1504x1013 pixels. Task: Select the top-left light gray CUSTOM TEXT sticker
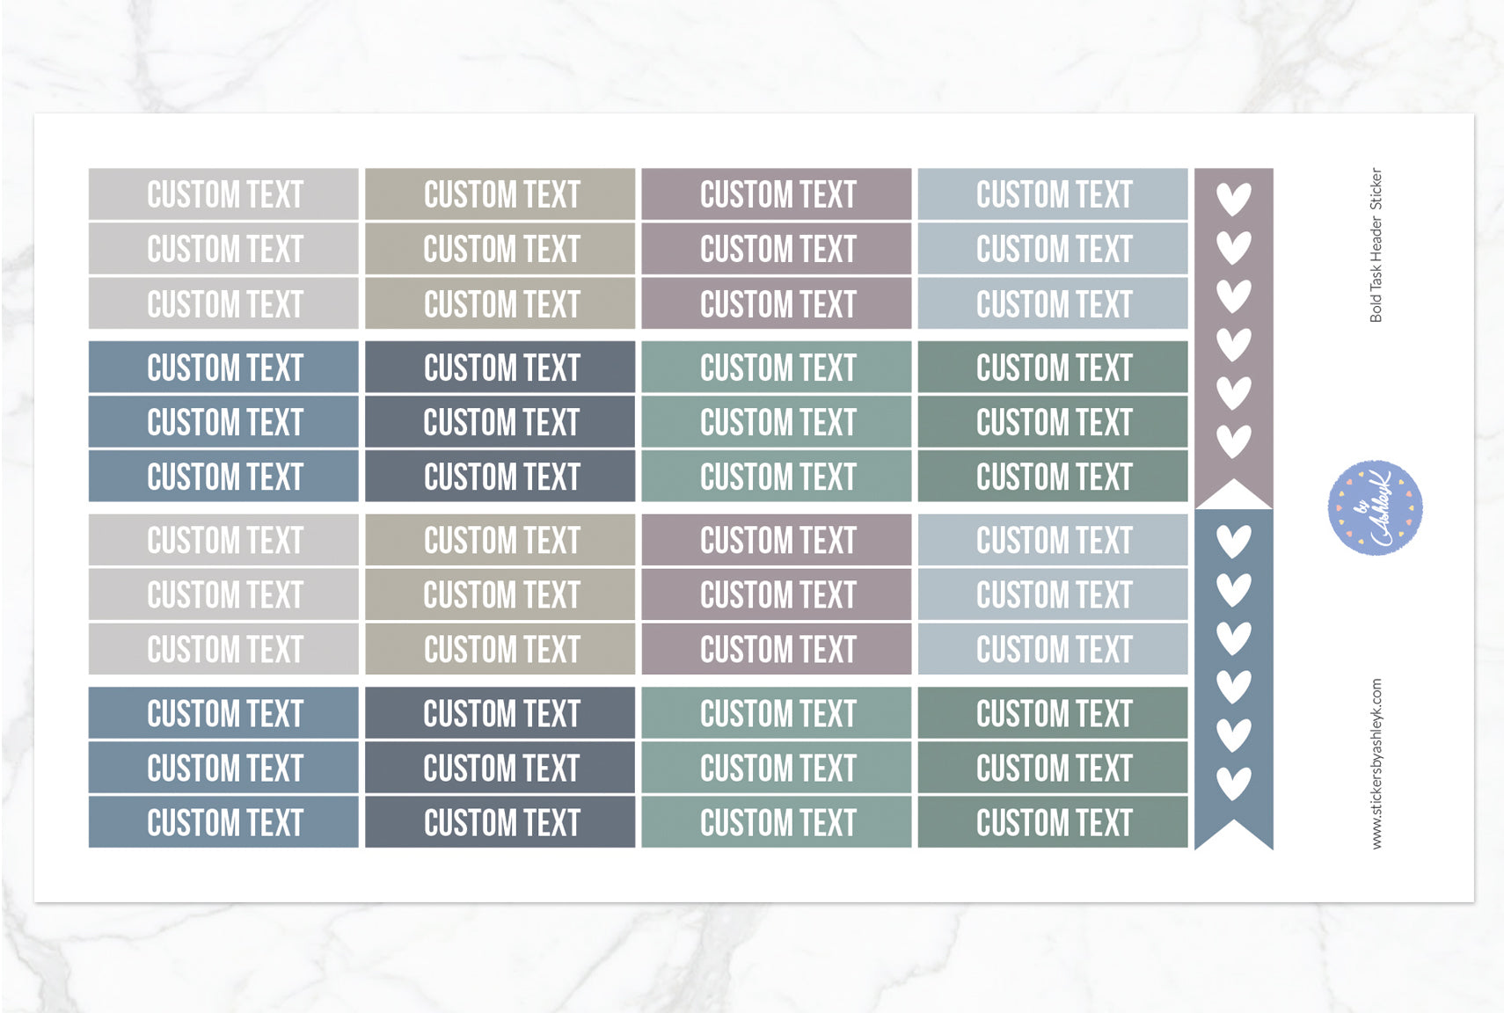point(223,194)
